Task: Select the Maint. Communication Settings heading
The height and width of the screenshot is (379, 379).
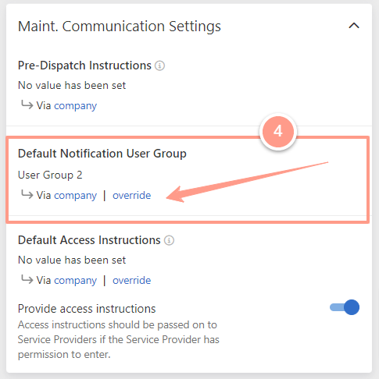Action: click(120, 27)
